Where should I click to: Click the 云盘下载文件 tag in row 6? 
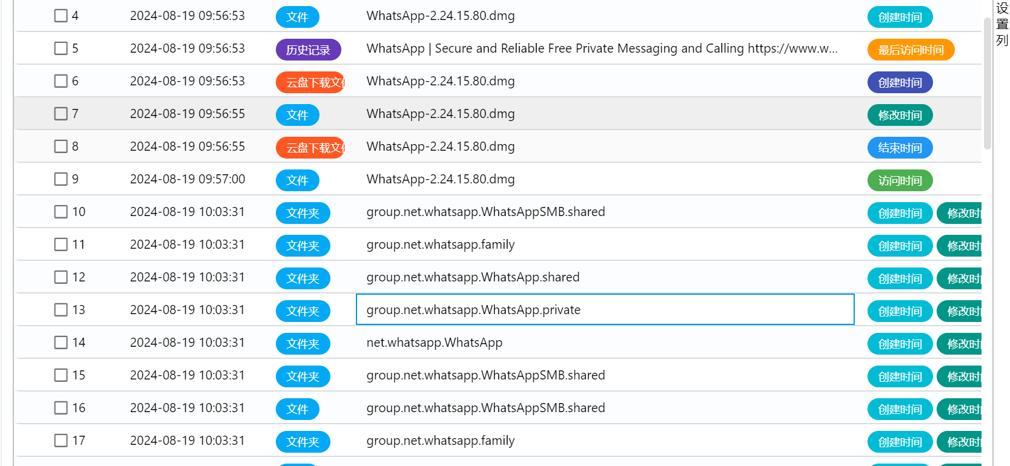(x=310, y=82)
